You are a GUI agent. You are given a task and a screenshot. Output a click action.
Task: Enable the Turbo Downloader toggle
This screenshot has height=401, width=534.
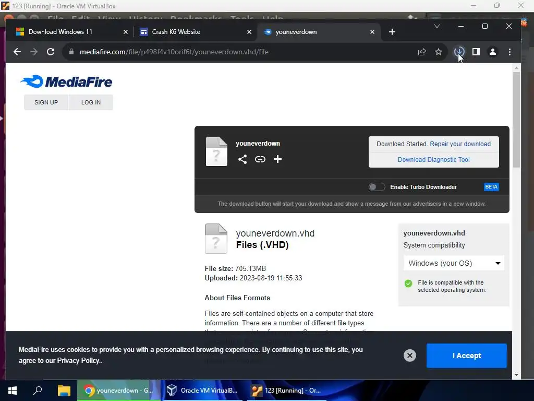coord(377,187)
